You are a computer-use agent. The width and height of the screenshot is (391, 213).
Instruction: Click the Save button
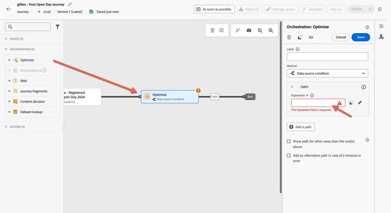pos(361,37)
